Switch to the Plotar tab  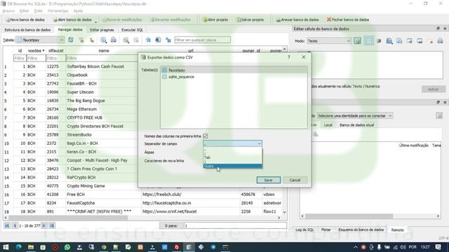(326, 230)
